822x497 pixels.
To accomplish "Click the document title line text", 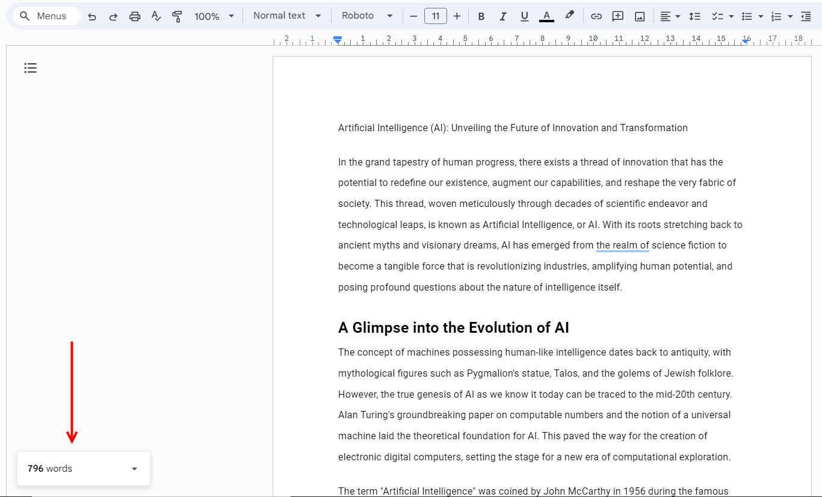I will coord(513,128).
